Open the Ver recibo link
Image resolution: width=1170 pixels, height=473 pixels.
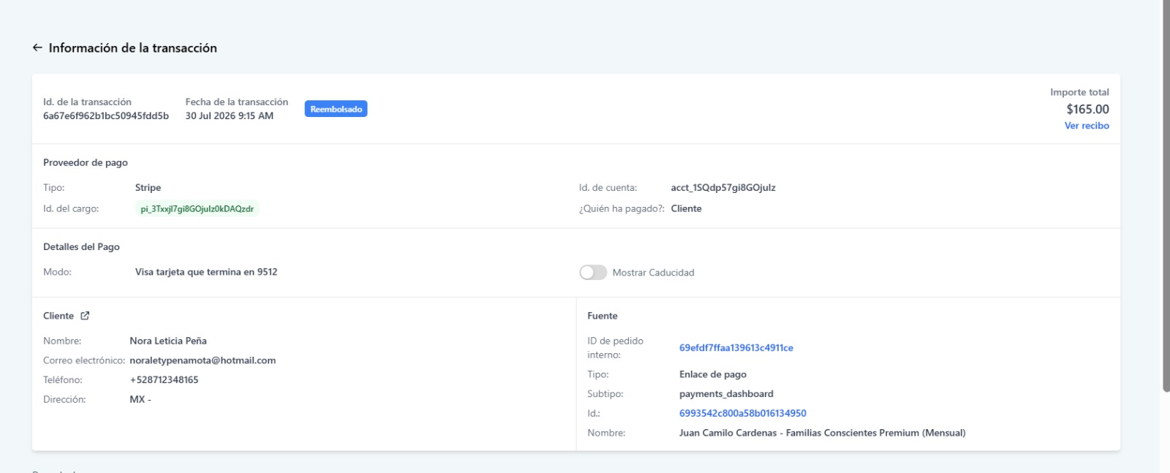1087,126
